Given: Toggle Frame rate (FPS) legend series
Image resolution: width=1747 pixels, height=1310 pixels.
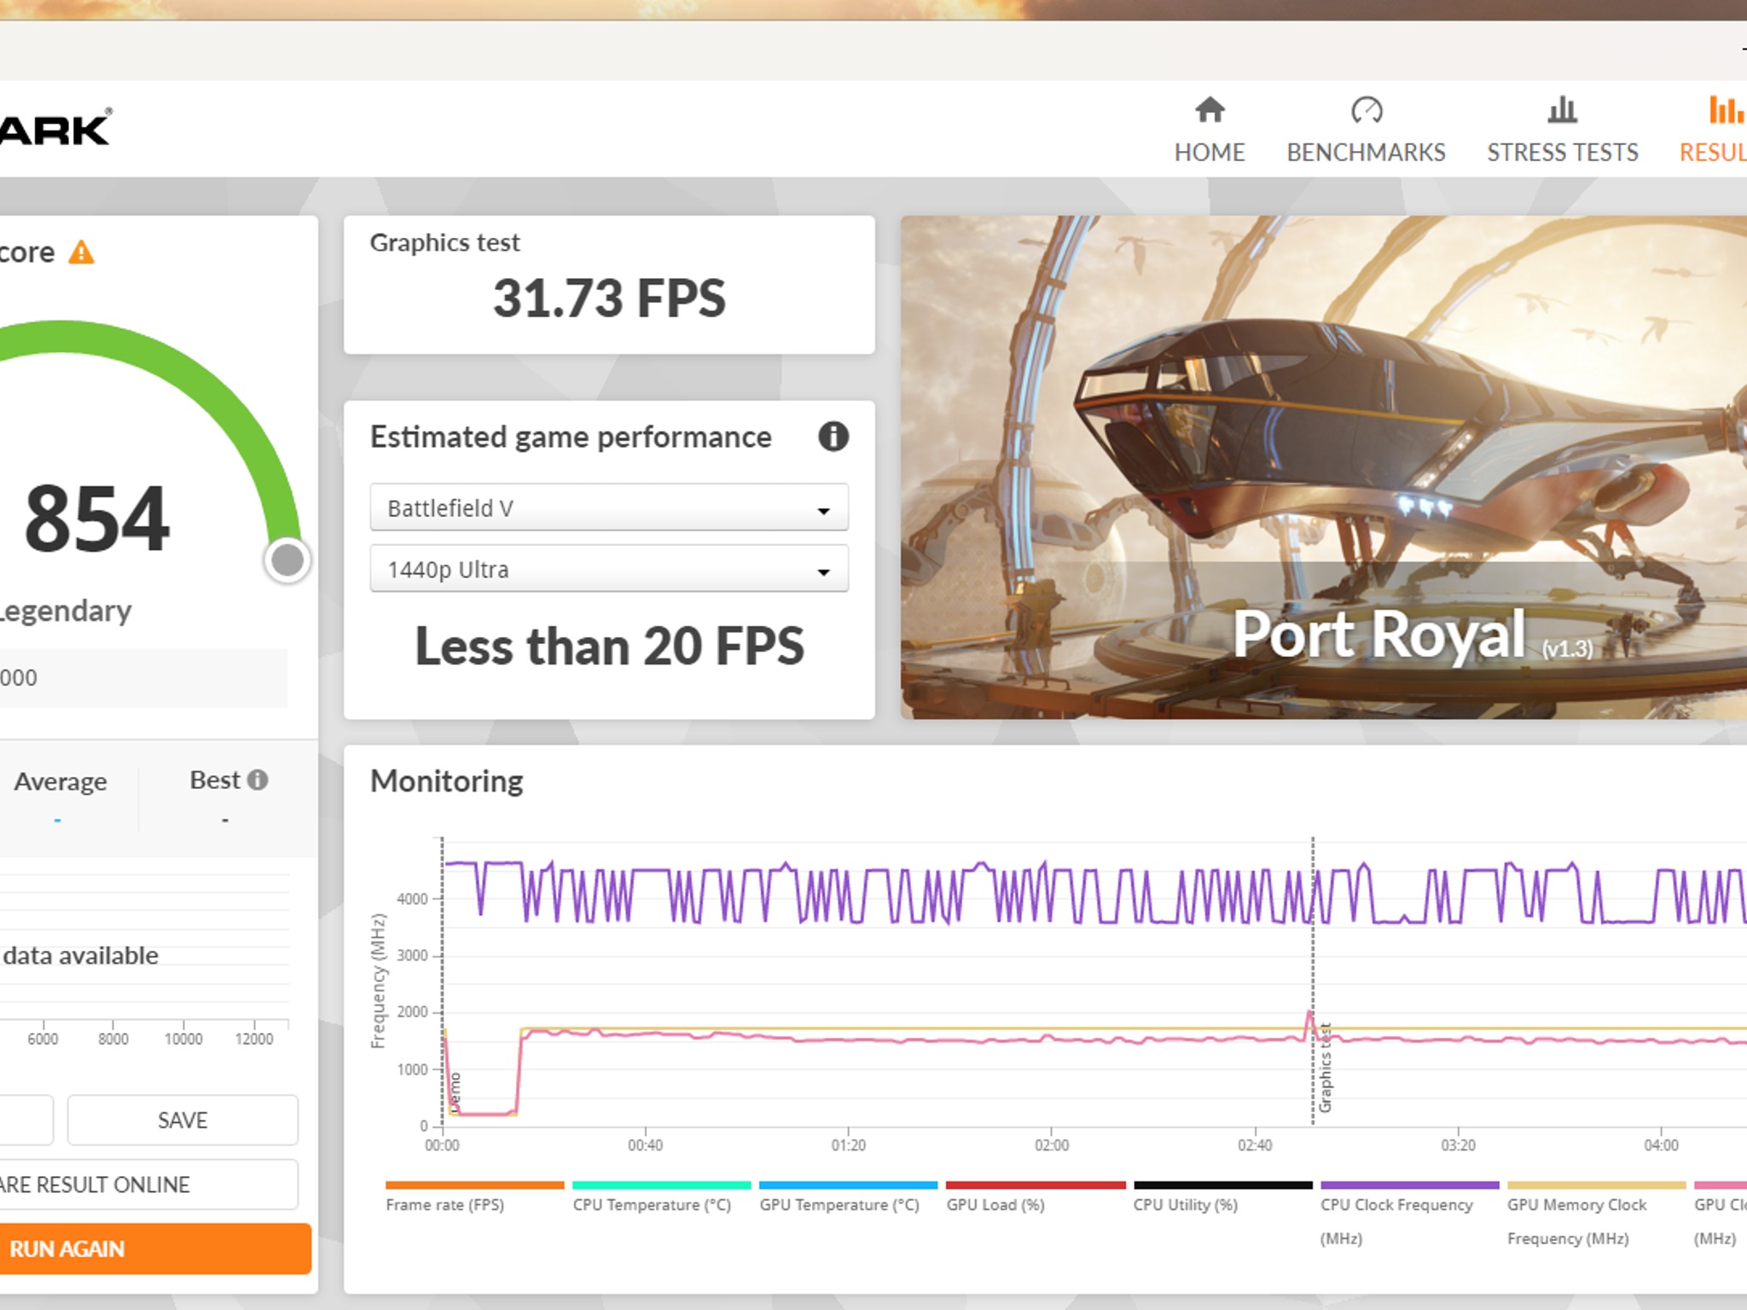Looking at the screenshot, I should point(474,1197).
